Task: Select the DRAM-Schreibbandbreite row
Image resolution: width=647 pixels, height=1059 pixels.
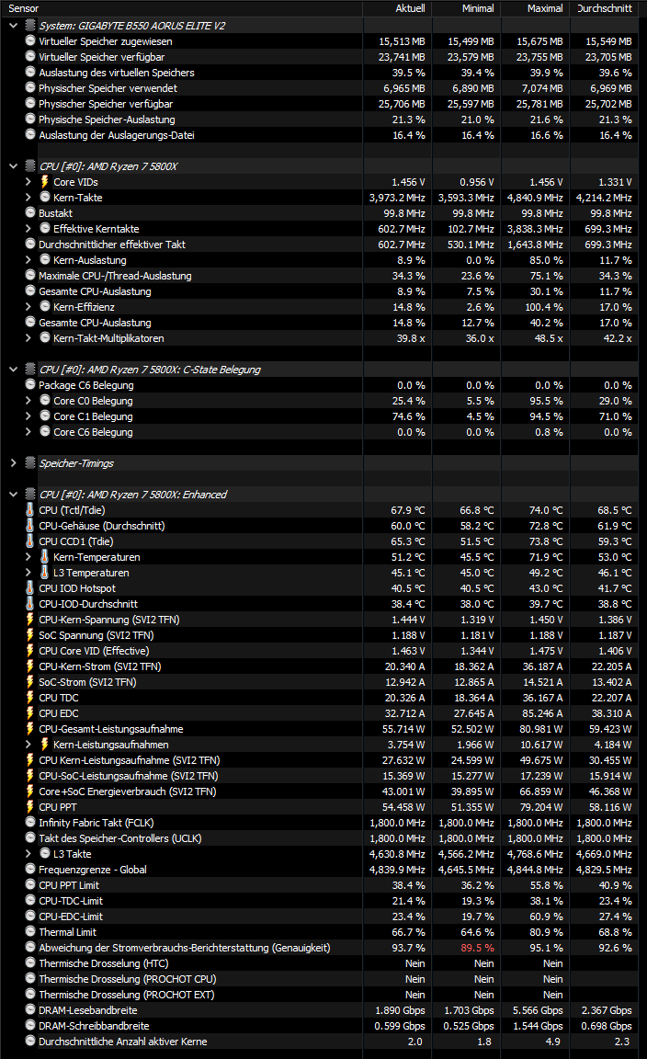Action: pyautogui.click(x=320, y=1026)
